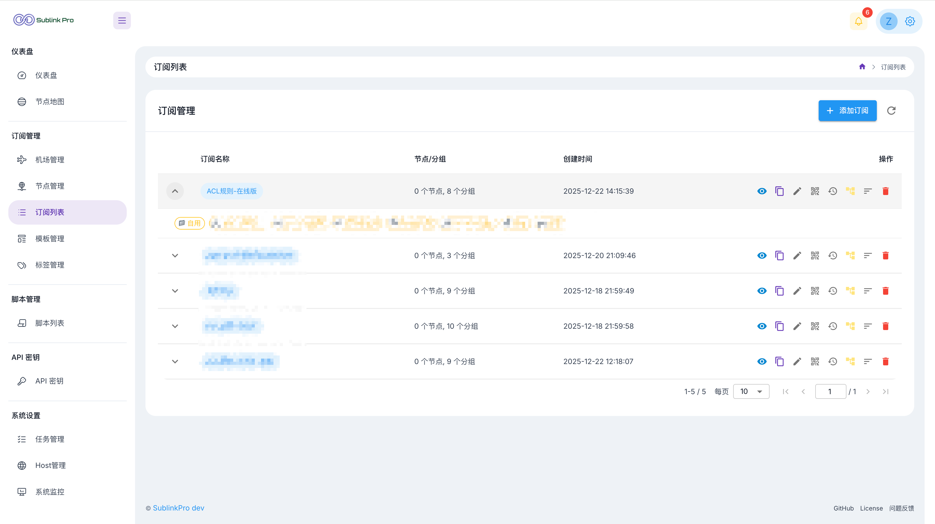Expand the row created 2025-12-22 12:18:07

tap(175, 361)
